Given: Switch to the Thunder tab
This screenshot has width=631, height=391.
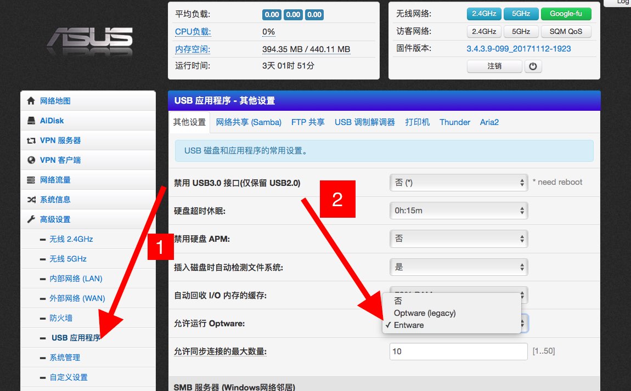Looking at the screenshot, I should (x=455, y=122).
